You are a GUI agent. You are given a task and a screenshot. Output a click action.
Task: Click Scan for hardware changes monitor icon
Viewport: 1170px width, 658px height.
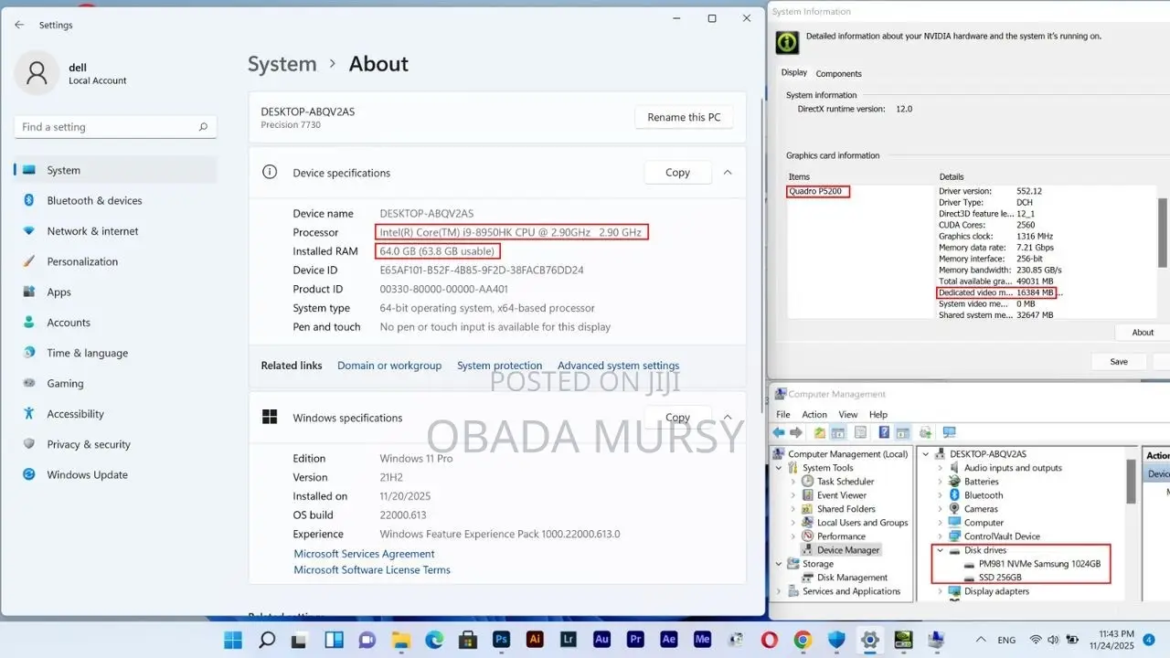(x=949, y=432)
